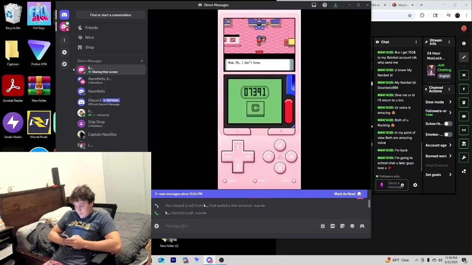Open Discord help question mark icon
The width and height of the screenshot is (472, 265).
324,5
